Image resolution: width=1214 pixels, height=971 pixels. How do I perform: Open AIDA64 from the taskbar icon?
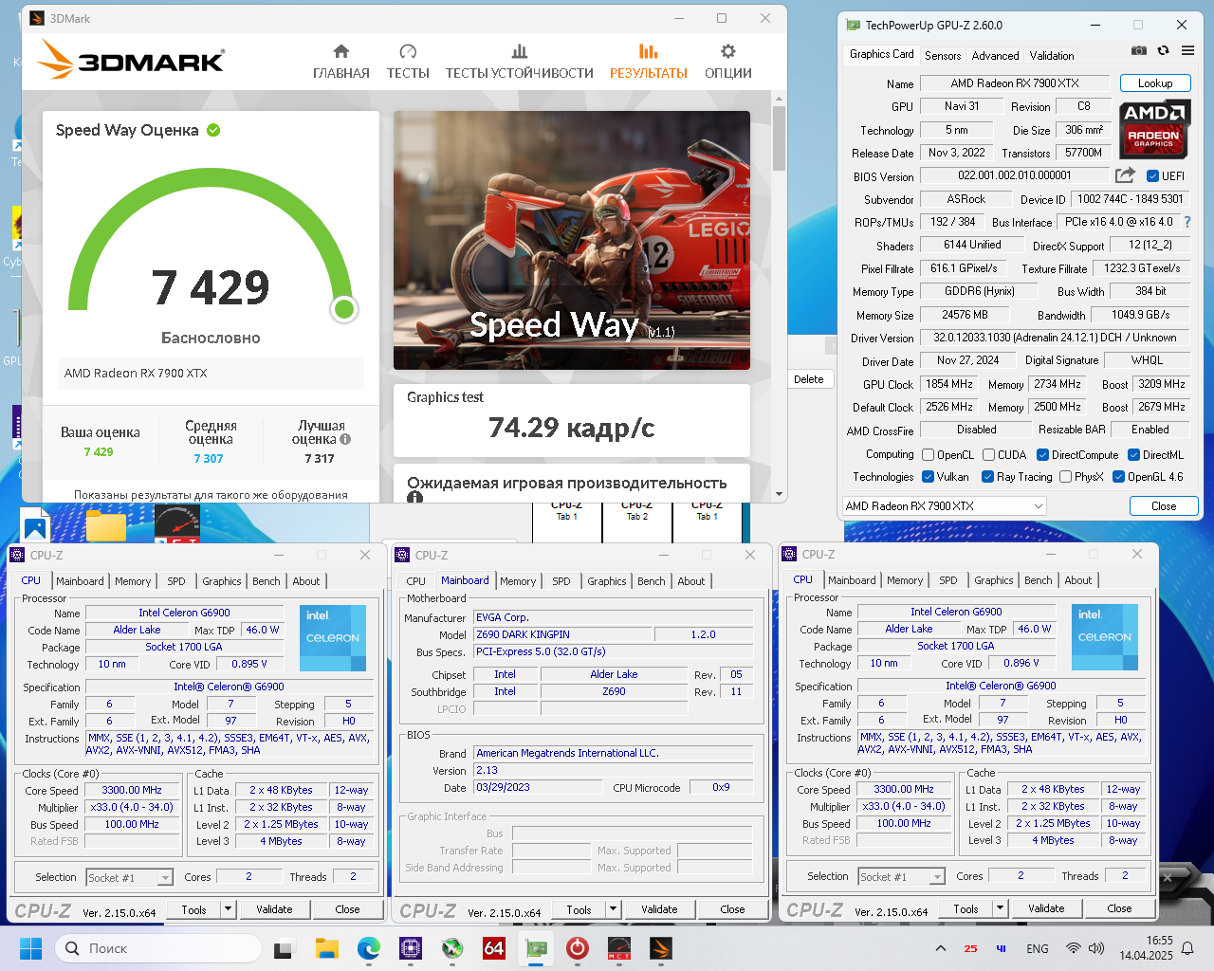pyautogui.click(x=494, y=948)
